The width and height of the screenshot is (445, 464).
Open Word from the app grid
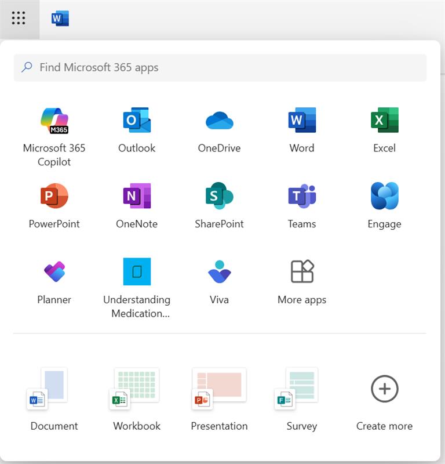click(x=302, y=130)
